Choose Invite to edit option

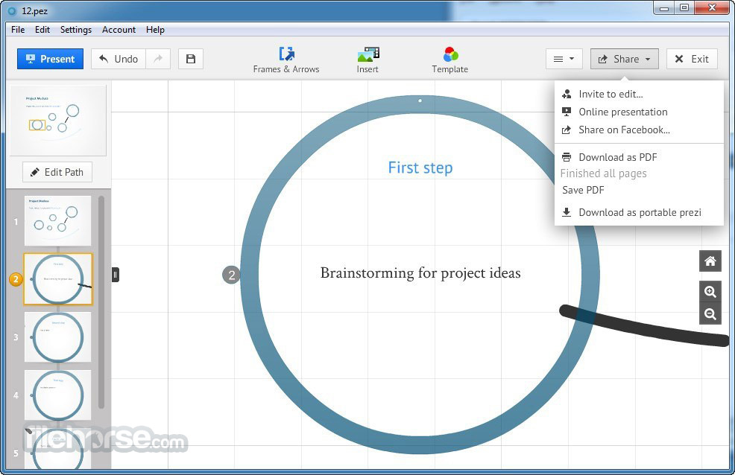coord(611,94)
